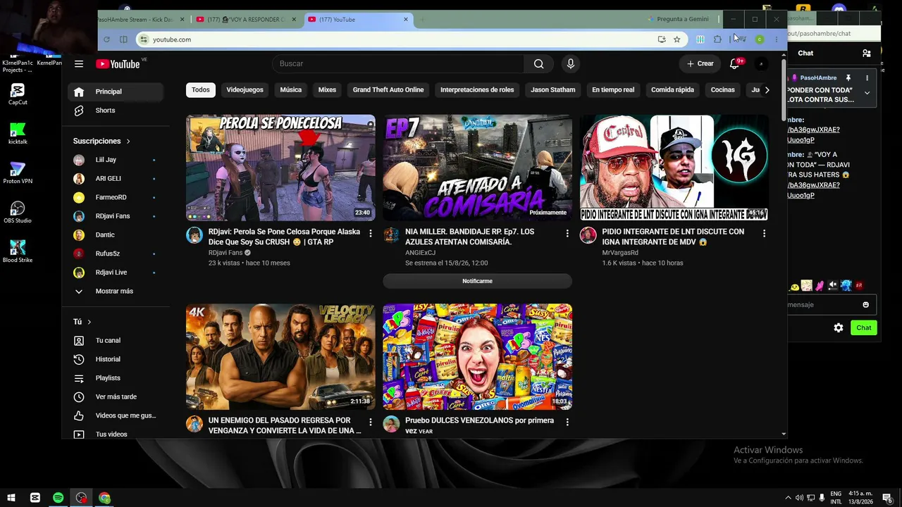Open kicktalk desktop shortcut
902x507 pixels.
(x=18, y=134)
